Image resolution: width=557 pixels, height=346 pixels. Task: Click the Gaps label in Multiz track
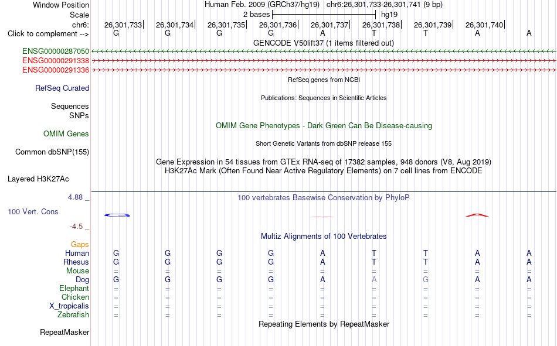[x=80, y=245]
